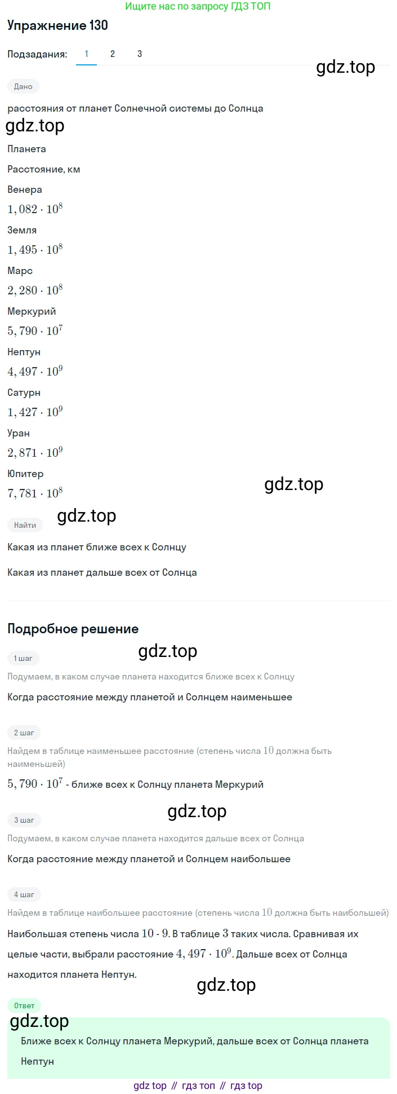
Task: Select subtask tab 1
Action: (x=86, y=54)
